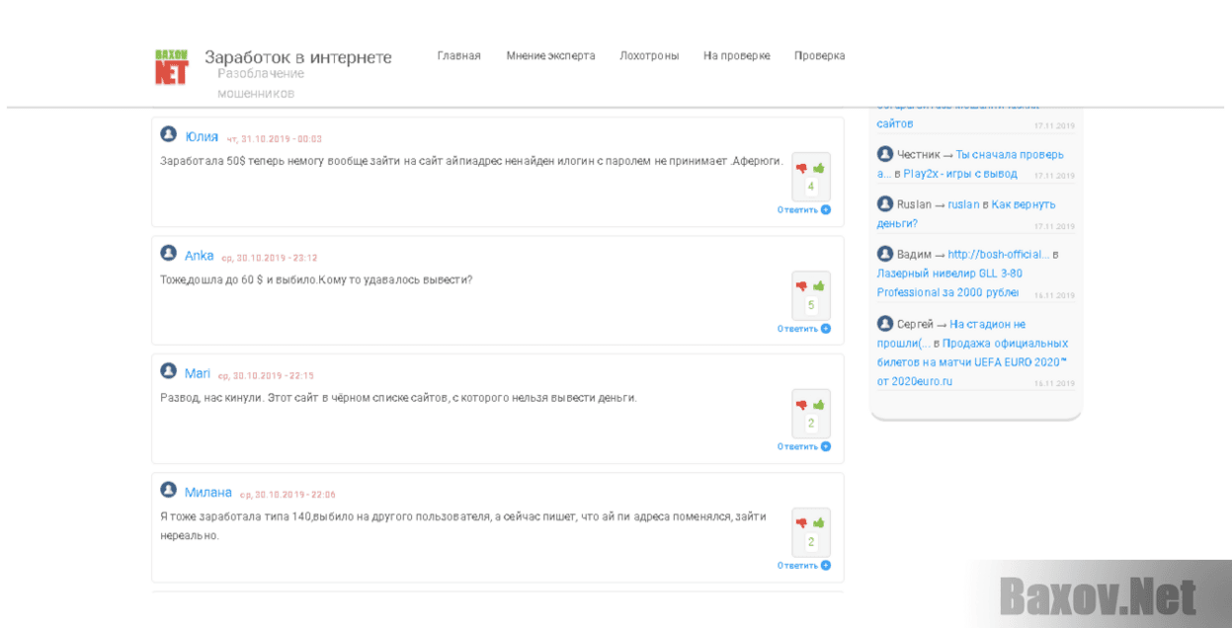Navigate to На проверке
Viewport: 1232px width, 628px height.
click(x=736, y=56)
